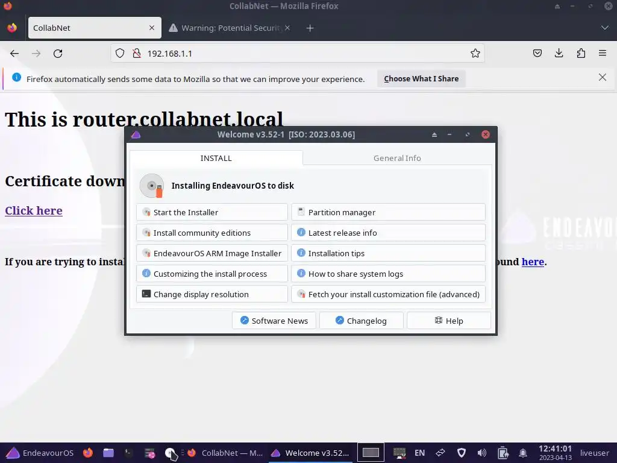617x463 pixels.
Task: Open the Firefox hamburger application menu
Action: (x=603, y=53)
